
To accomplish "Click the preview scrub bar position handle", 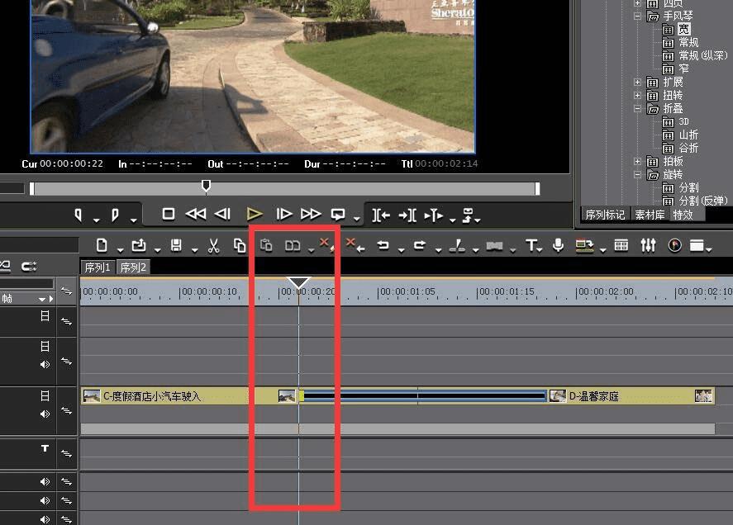I will tap(206, 186).
